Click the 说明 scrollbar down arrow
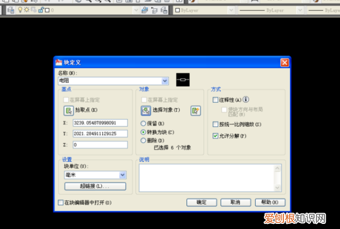 click(277, 188)
